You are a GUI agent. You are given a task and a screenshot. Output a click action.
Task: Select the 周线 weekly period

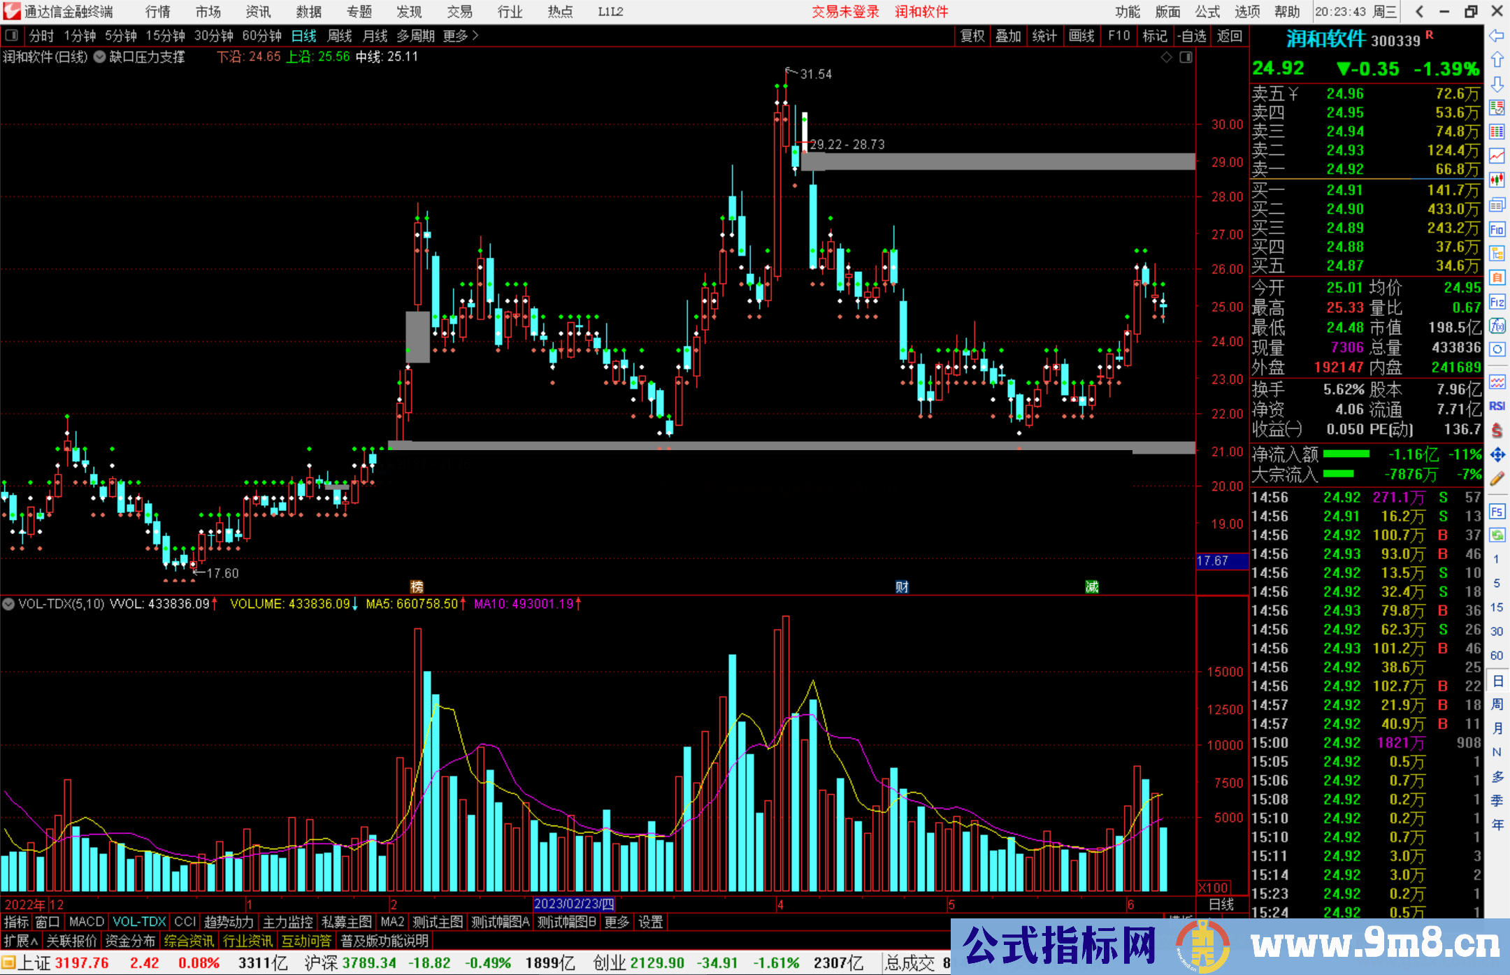pyautogui.click(x=340, y=36)
